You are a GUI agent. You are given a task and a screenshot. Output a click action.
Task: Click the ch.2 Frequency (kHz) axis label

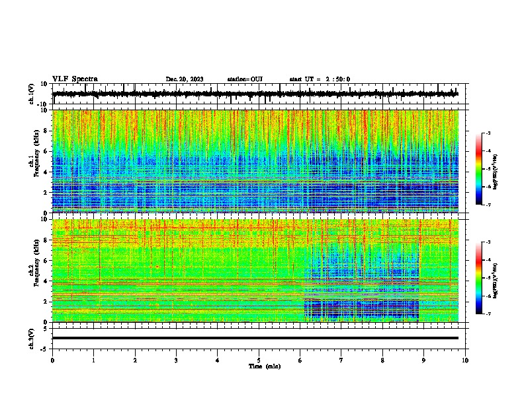(34, 263)
